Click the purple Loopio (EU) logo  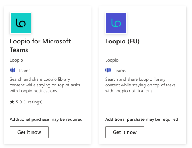[116, 23]
